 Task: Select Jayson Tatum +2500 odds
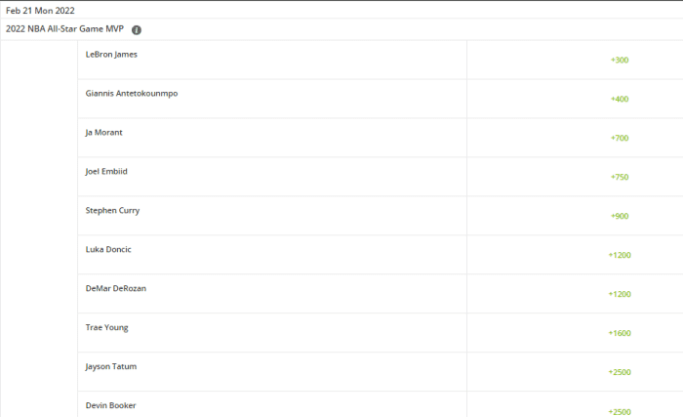(x=620, y=372)
